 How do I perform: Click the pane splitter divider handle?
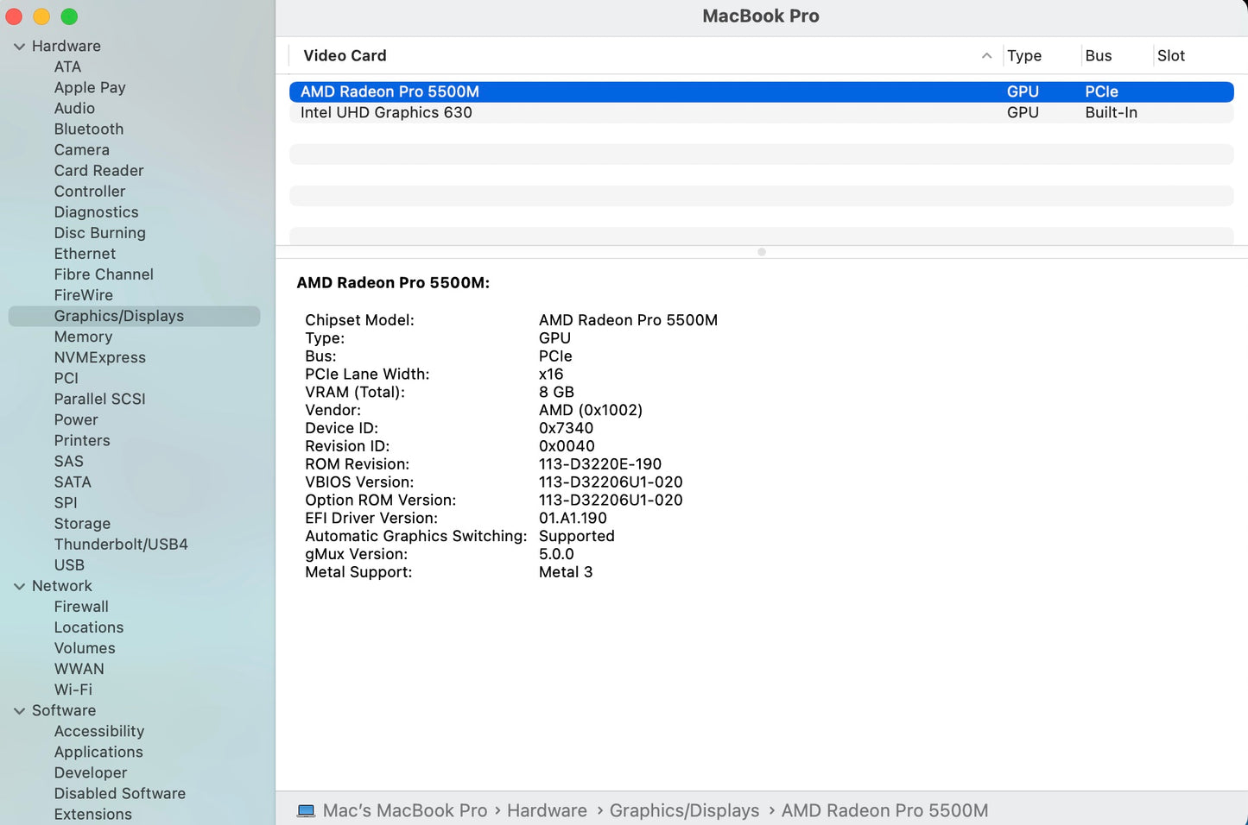[761, 252]
